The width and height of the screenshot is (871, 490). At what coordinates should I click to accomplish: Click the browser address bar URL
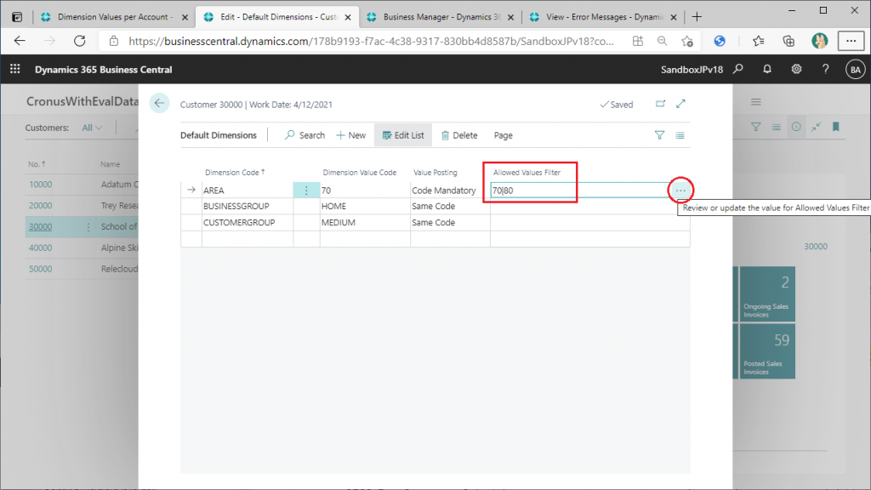pos(371,41)
